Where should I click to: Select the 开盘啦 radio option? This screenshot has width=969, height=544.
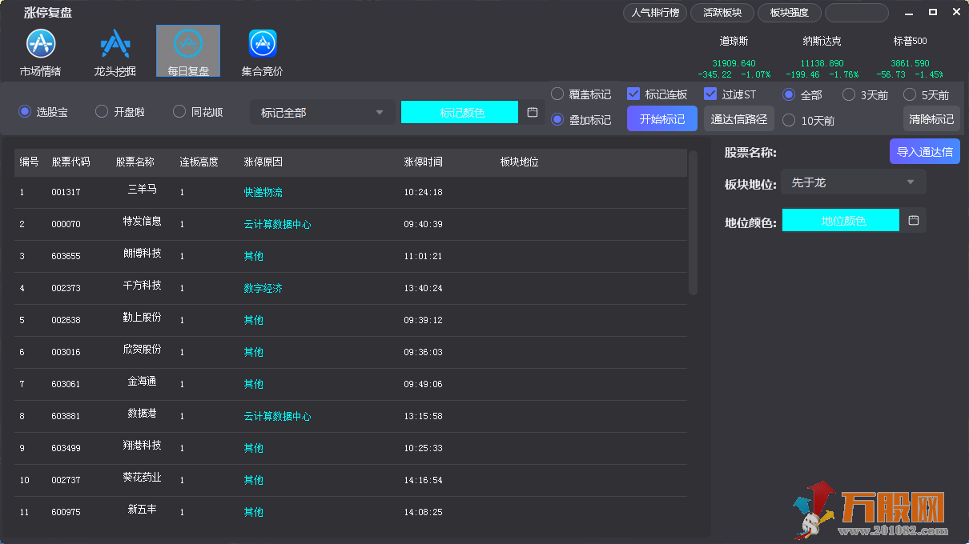point(120,112)
